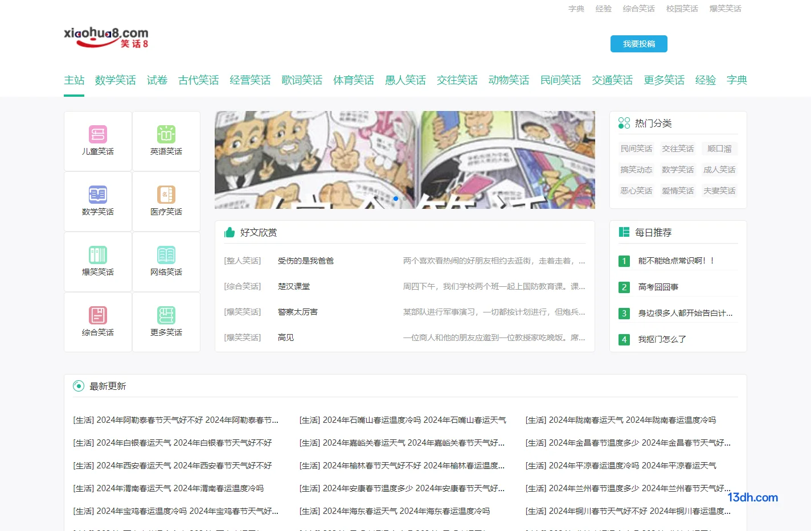
Task: Click the 夫妻笑话 tag in 热门分类
Action: (x=719, y=191)
